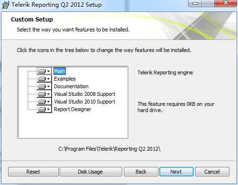This screenshot has height=185, width=238.
Task: Open the install options dropdown for Main
Action: (44, 71)
